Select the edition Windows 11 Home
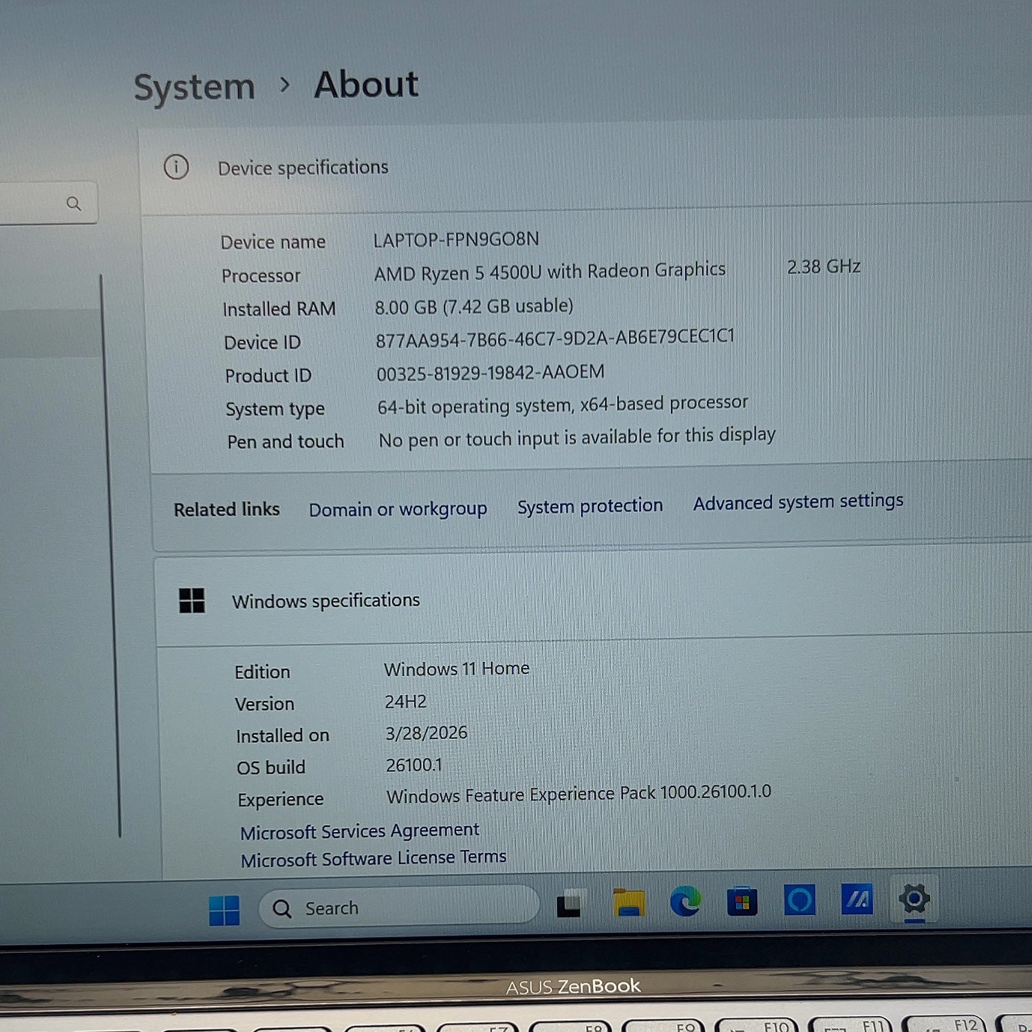This screenshot has width=1032, height=1032. pos(457,668)
